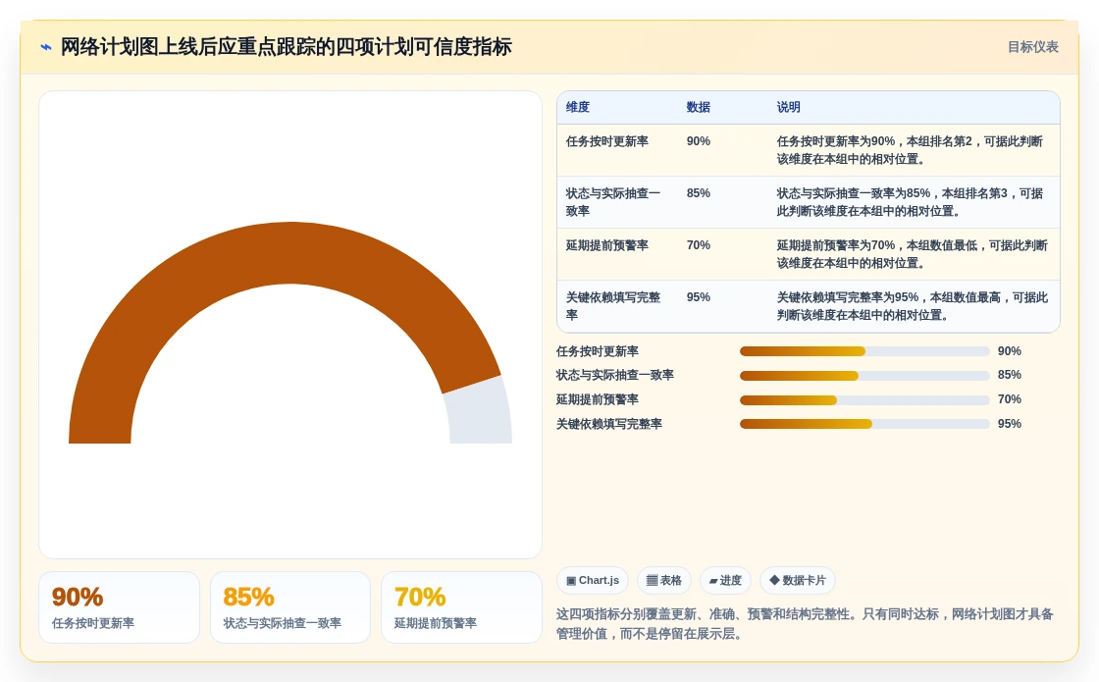This screenshot has width=1099, height=682.
Task: Click the 延期提前预警率 progress bar at 70%
Action: click(x=864, y=400)
